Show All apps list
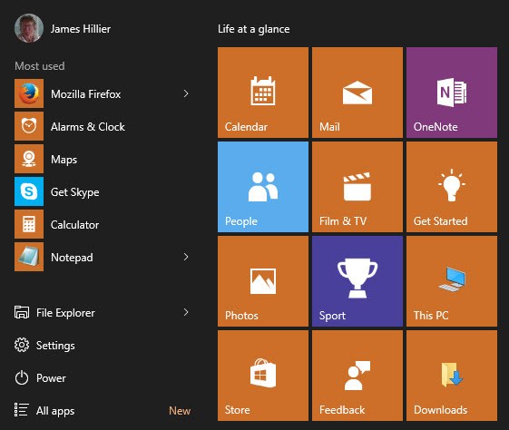Image resolution: width=509 pixels, height=430 pixels. 44,411
